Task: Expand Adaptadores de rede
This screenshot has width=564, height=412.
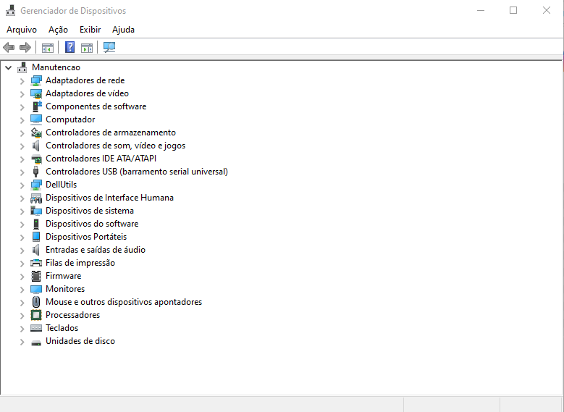Action: point(22,81)
